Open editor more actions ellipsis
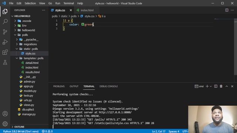The width and height of the screenshot is (237, 133). [x=232, y=10]
